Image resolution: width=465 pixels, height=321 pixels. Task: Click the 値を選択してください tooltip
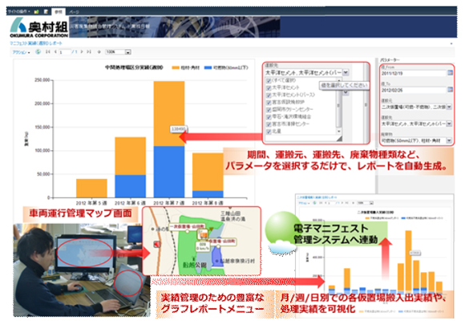344,85
